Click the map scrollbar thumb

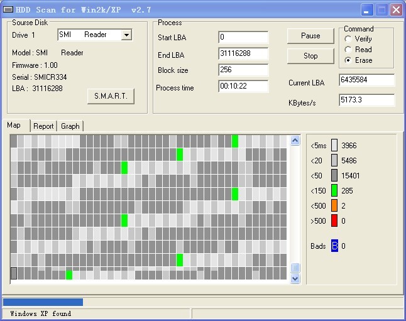[x=295, y=268]
